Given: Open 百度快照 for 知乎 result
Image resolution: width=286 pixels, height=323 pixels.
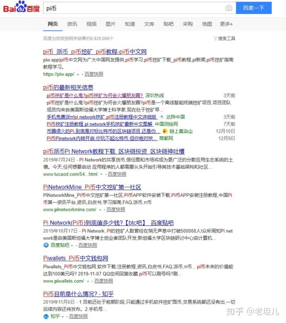Looking at the screenshot, I should click(78, 316).
